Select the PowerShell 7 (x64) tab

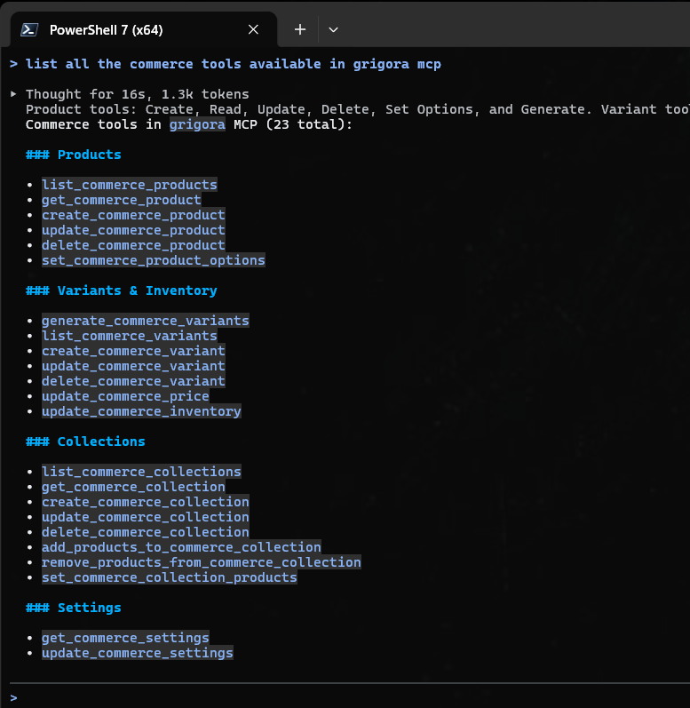point(143,30)
